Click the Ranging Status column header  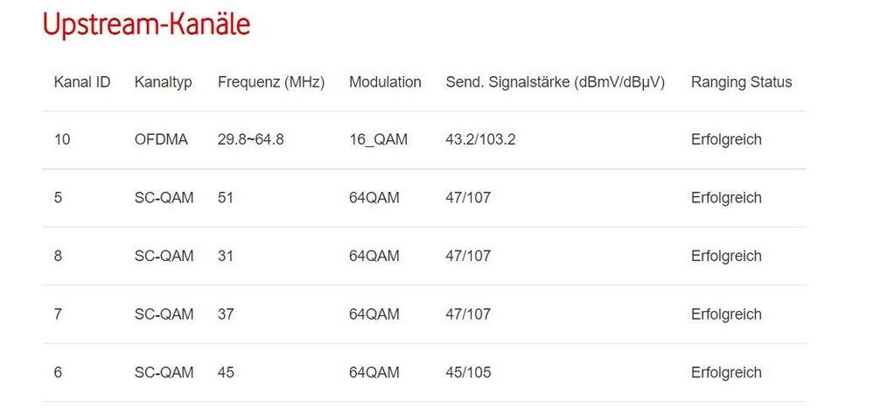pyautogui.click(x=741, y=82)
